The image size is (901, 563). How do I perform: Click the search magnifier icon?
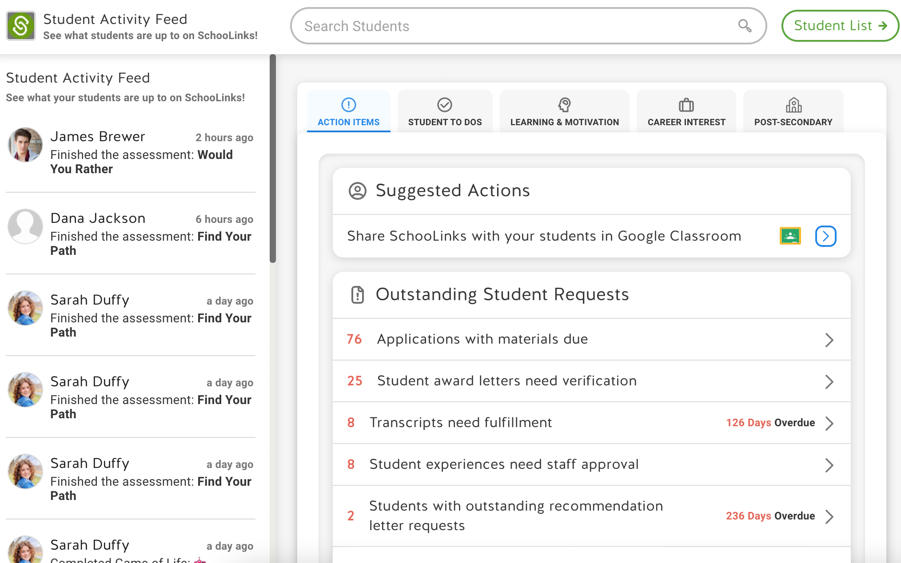click(x=745, y=26)
